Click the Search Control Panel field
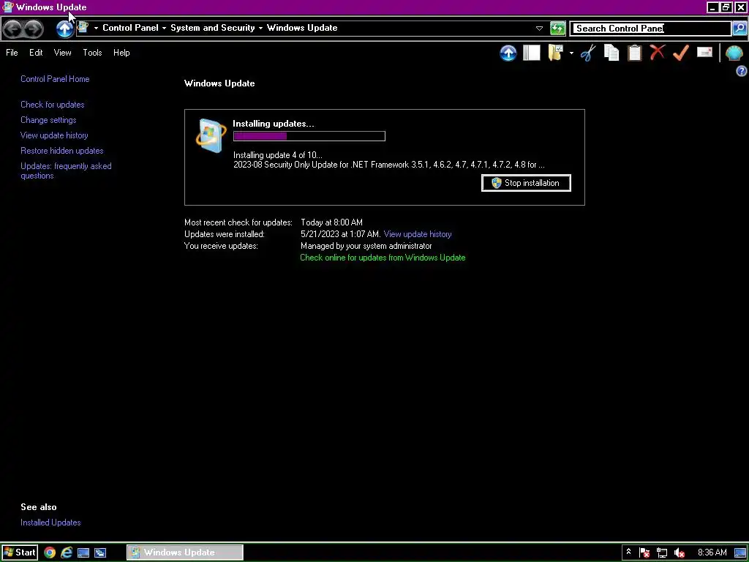This screenshot has width=749, height=562. (651, 29)
